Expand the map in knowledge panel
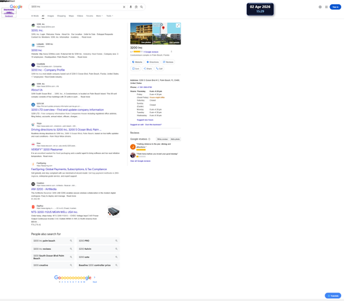Screen dimensions: 346x301 tap(178, 26)
